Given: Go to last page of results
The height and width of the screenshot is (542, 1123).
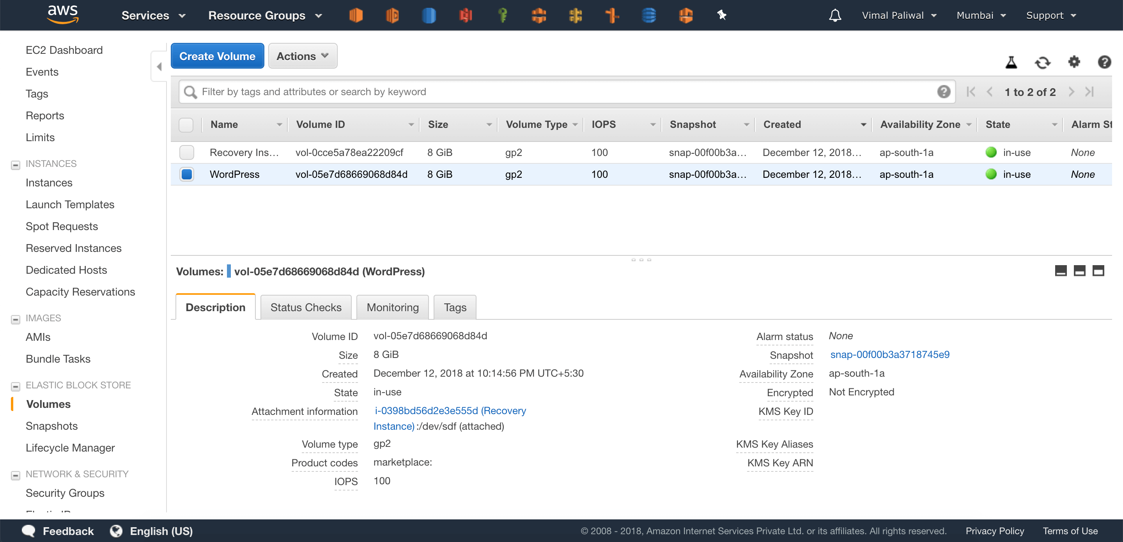Looking at the screenshot, I should 1089,92.
